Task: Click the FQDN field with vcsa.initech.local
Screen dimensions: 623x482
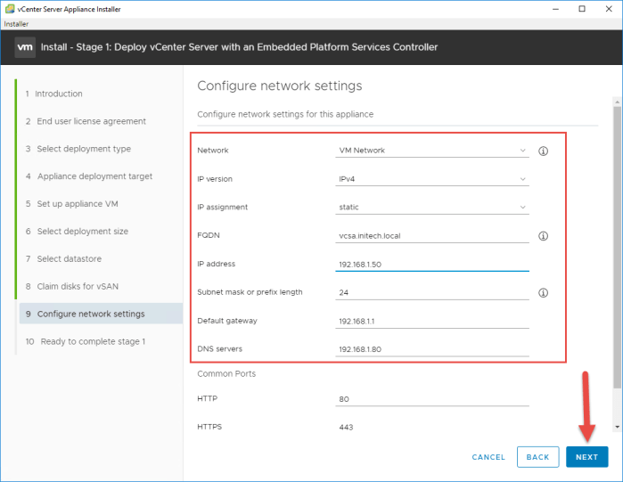Action: click(x=432, y=236)
